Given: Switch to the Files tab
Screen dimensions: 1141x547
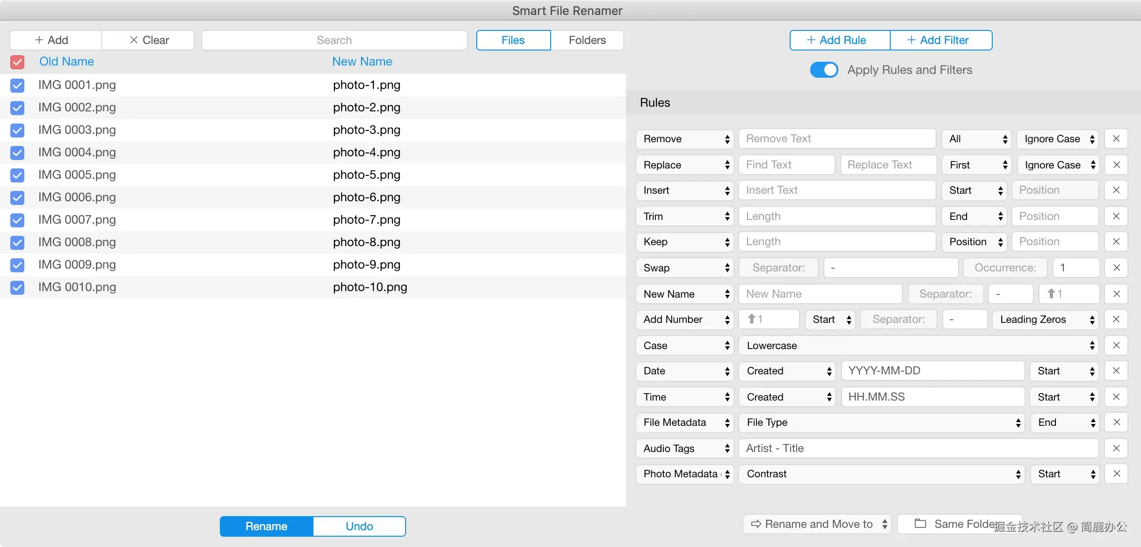Looking at the screenshot, I should pyautogui.click(x=513, y=40).
